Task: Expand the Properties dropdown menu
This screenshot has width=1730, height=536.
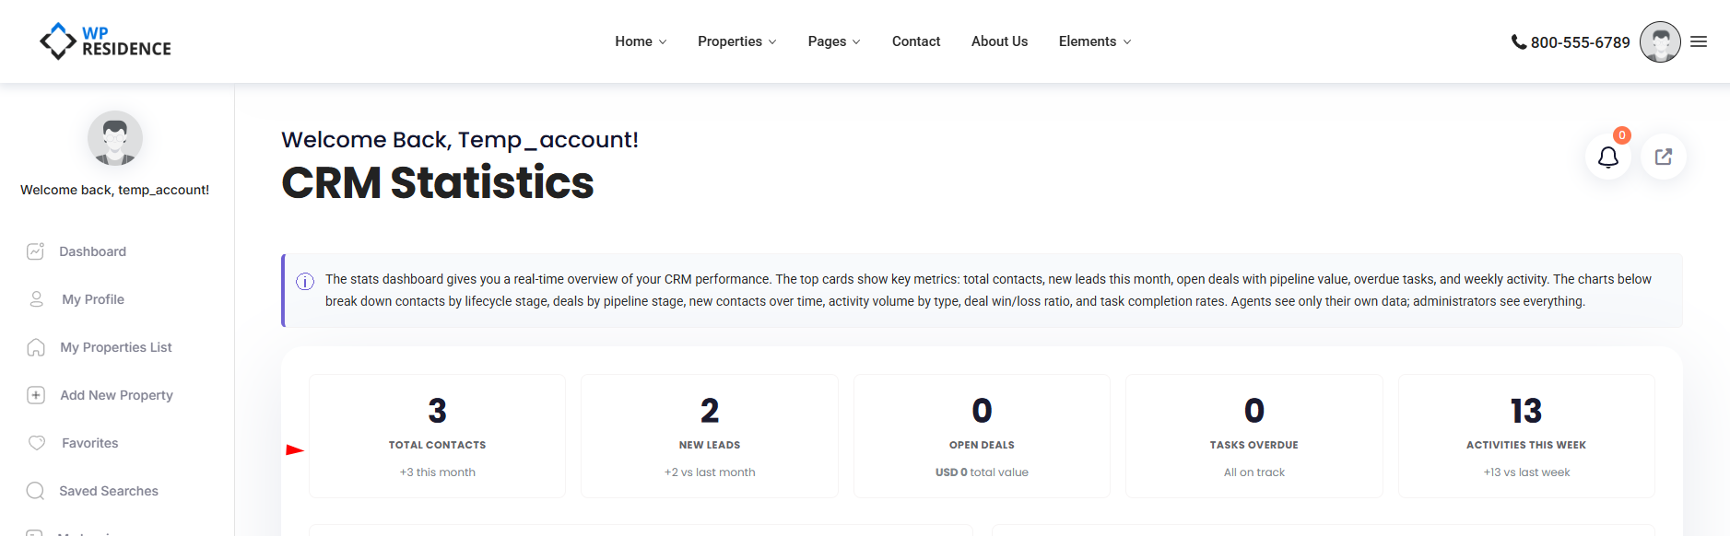Action: tap(736, 41)
